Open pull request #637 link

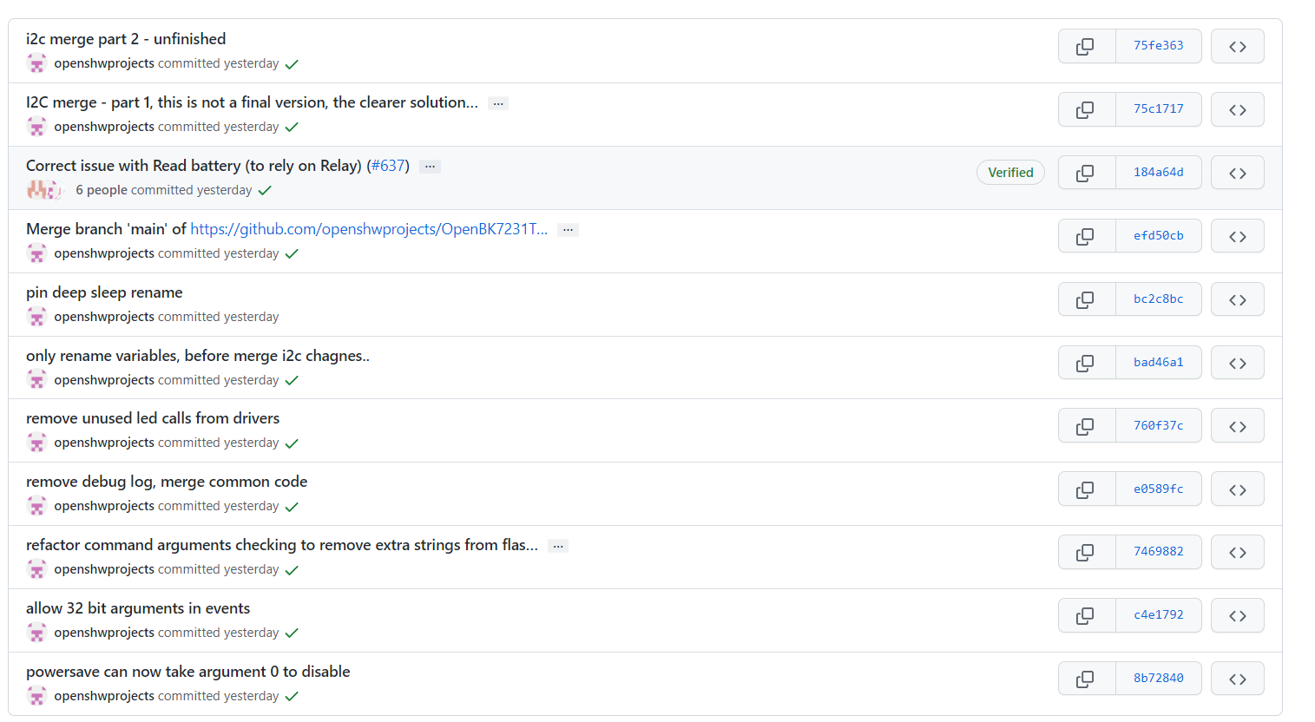pyautogui.click(x=388, y=166)
